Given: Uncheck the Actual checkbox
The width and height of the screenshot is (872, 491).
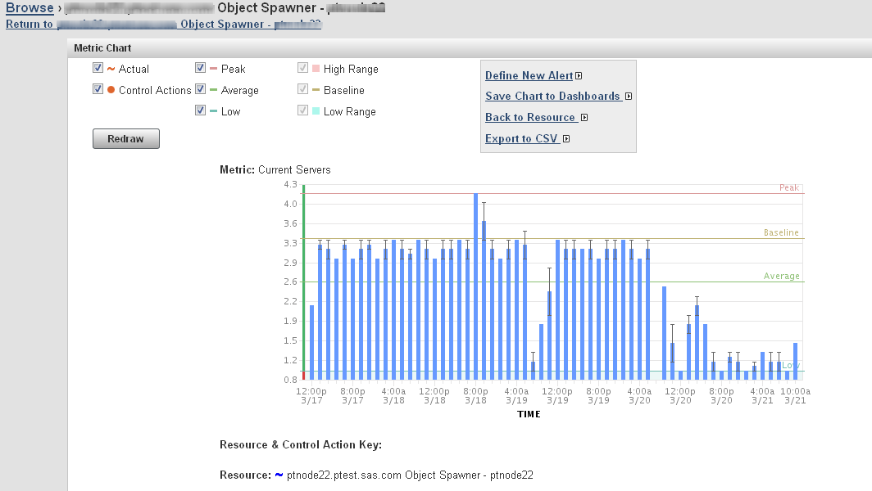Looking at the screenshot, I should (x=98, y=67).
